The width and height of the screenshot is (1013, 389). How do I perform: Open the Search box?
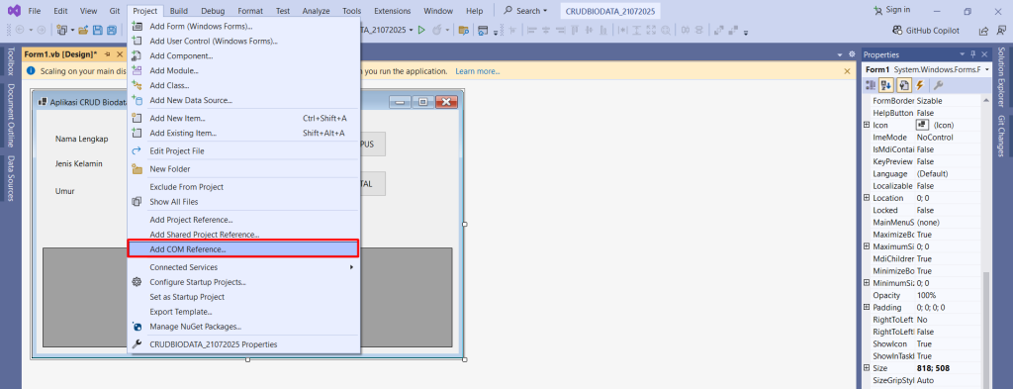coord(526,11)
